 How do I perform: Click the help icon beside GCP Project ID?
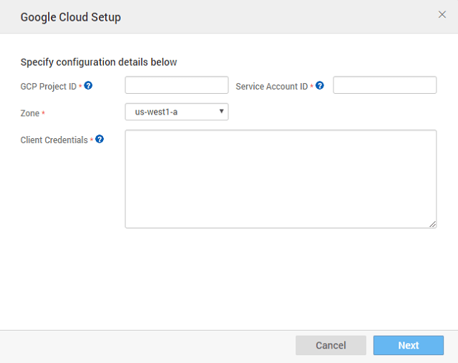pyautogui.click(x=88, y=86)
